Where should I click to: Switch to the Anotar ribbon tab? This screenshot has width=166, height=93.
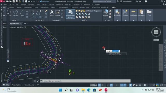[19, 7]
